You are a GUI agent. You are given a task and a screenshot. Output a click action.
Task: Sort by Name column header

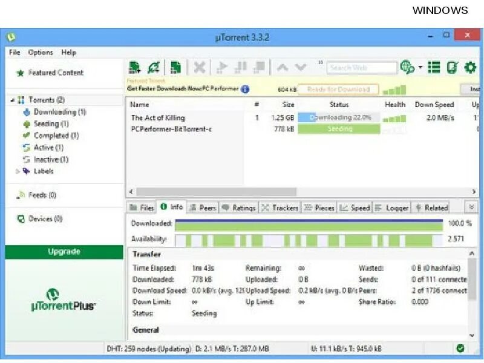140,105
